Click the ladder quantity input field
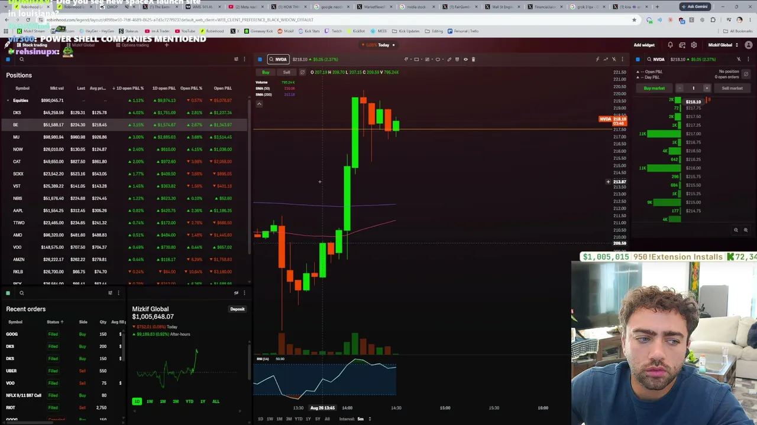757x425 pixels. click(x=693, y=88)
